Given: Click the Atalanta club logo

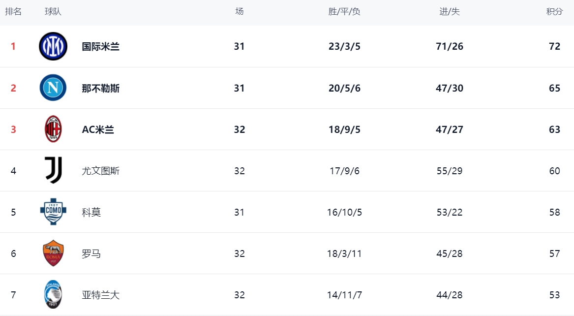Looking at the screenshot, I should pos(53,295).
